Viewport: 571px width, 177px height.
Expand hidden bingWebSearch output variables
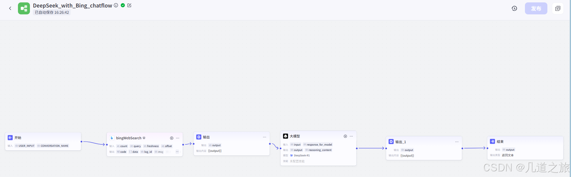pyautogui.click(x=177, y=152)
